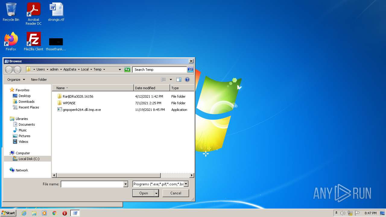Click the taskbar clock showing 8:47 PM
This screenshot has height=217, width=386.
[370, 213]
